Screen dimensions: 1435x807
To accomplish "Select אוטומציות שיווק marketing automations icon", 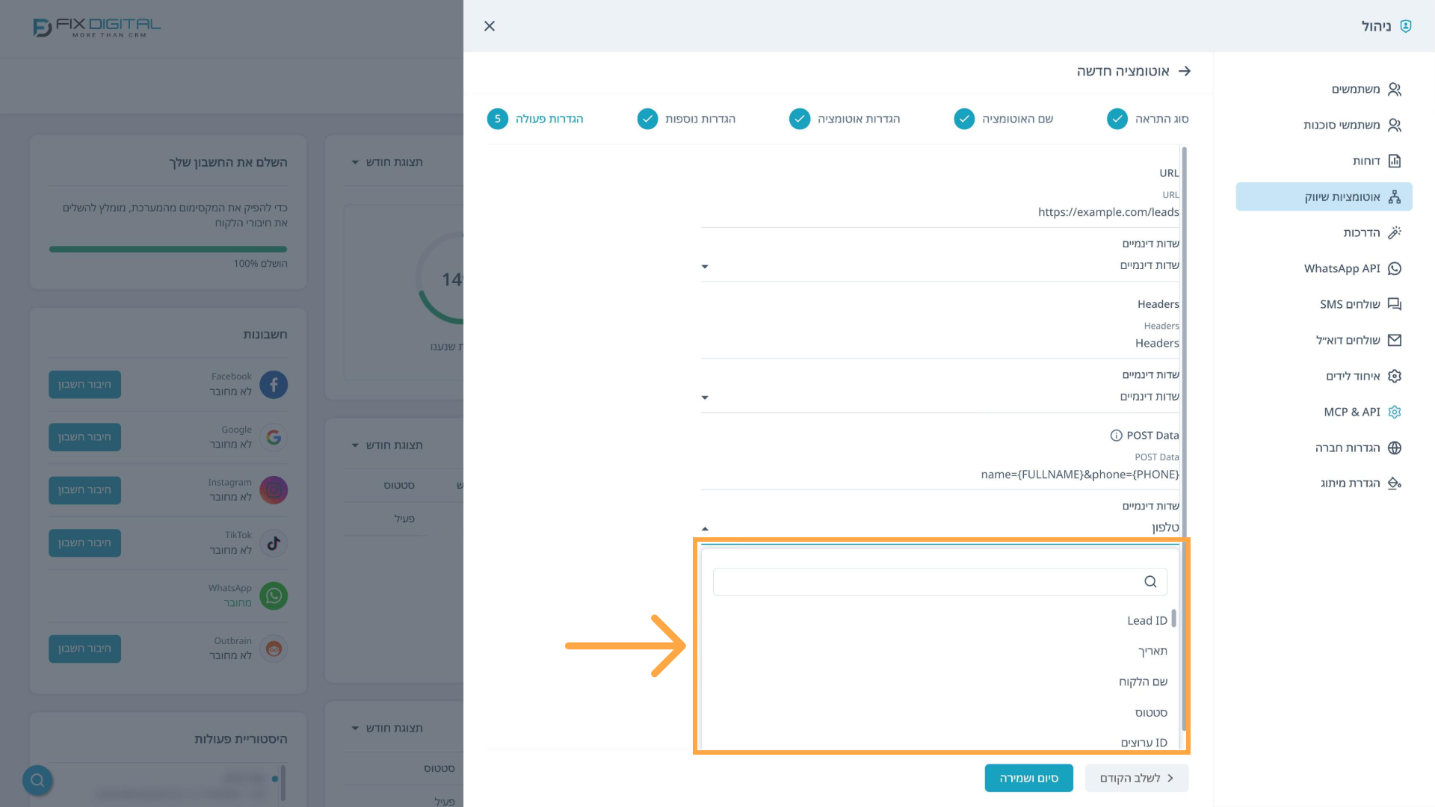I will pos(1395,197).
